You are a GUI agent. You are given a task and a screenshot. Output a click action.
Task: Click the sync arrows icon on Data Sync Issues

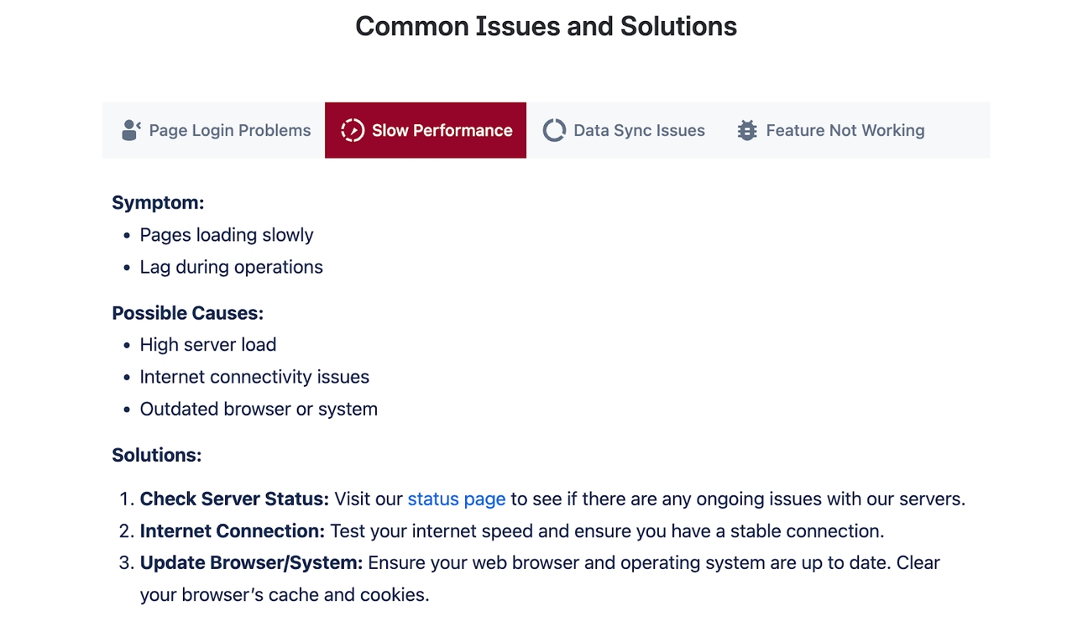554,130
